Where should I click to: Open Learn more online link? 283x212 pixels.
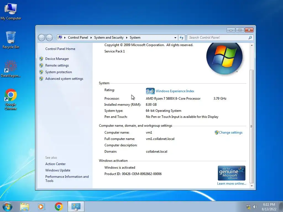232,184
